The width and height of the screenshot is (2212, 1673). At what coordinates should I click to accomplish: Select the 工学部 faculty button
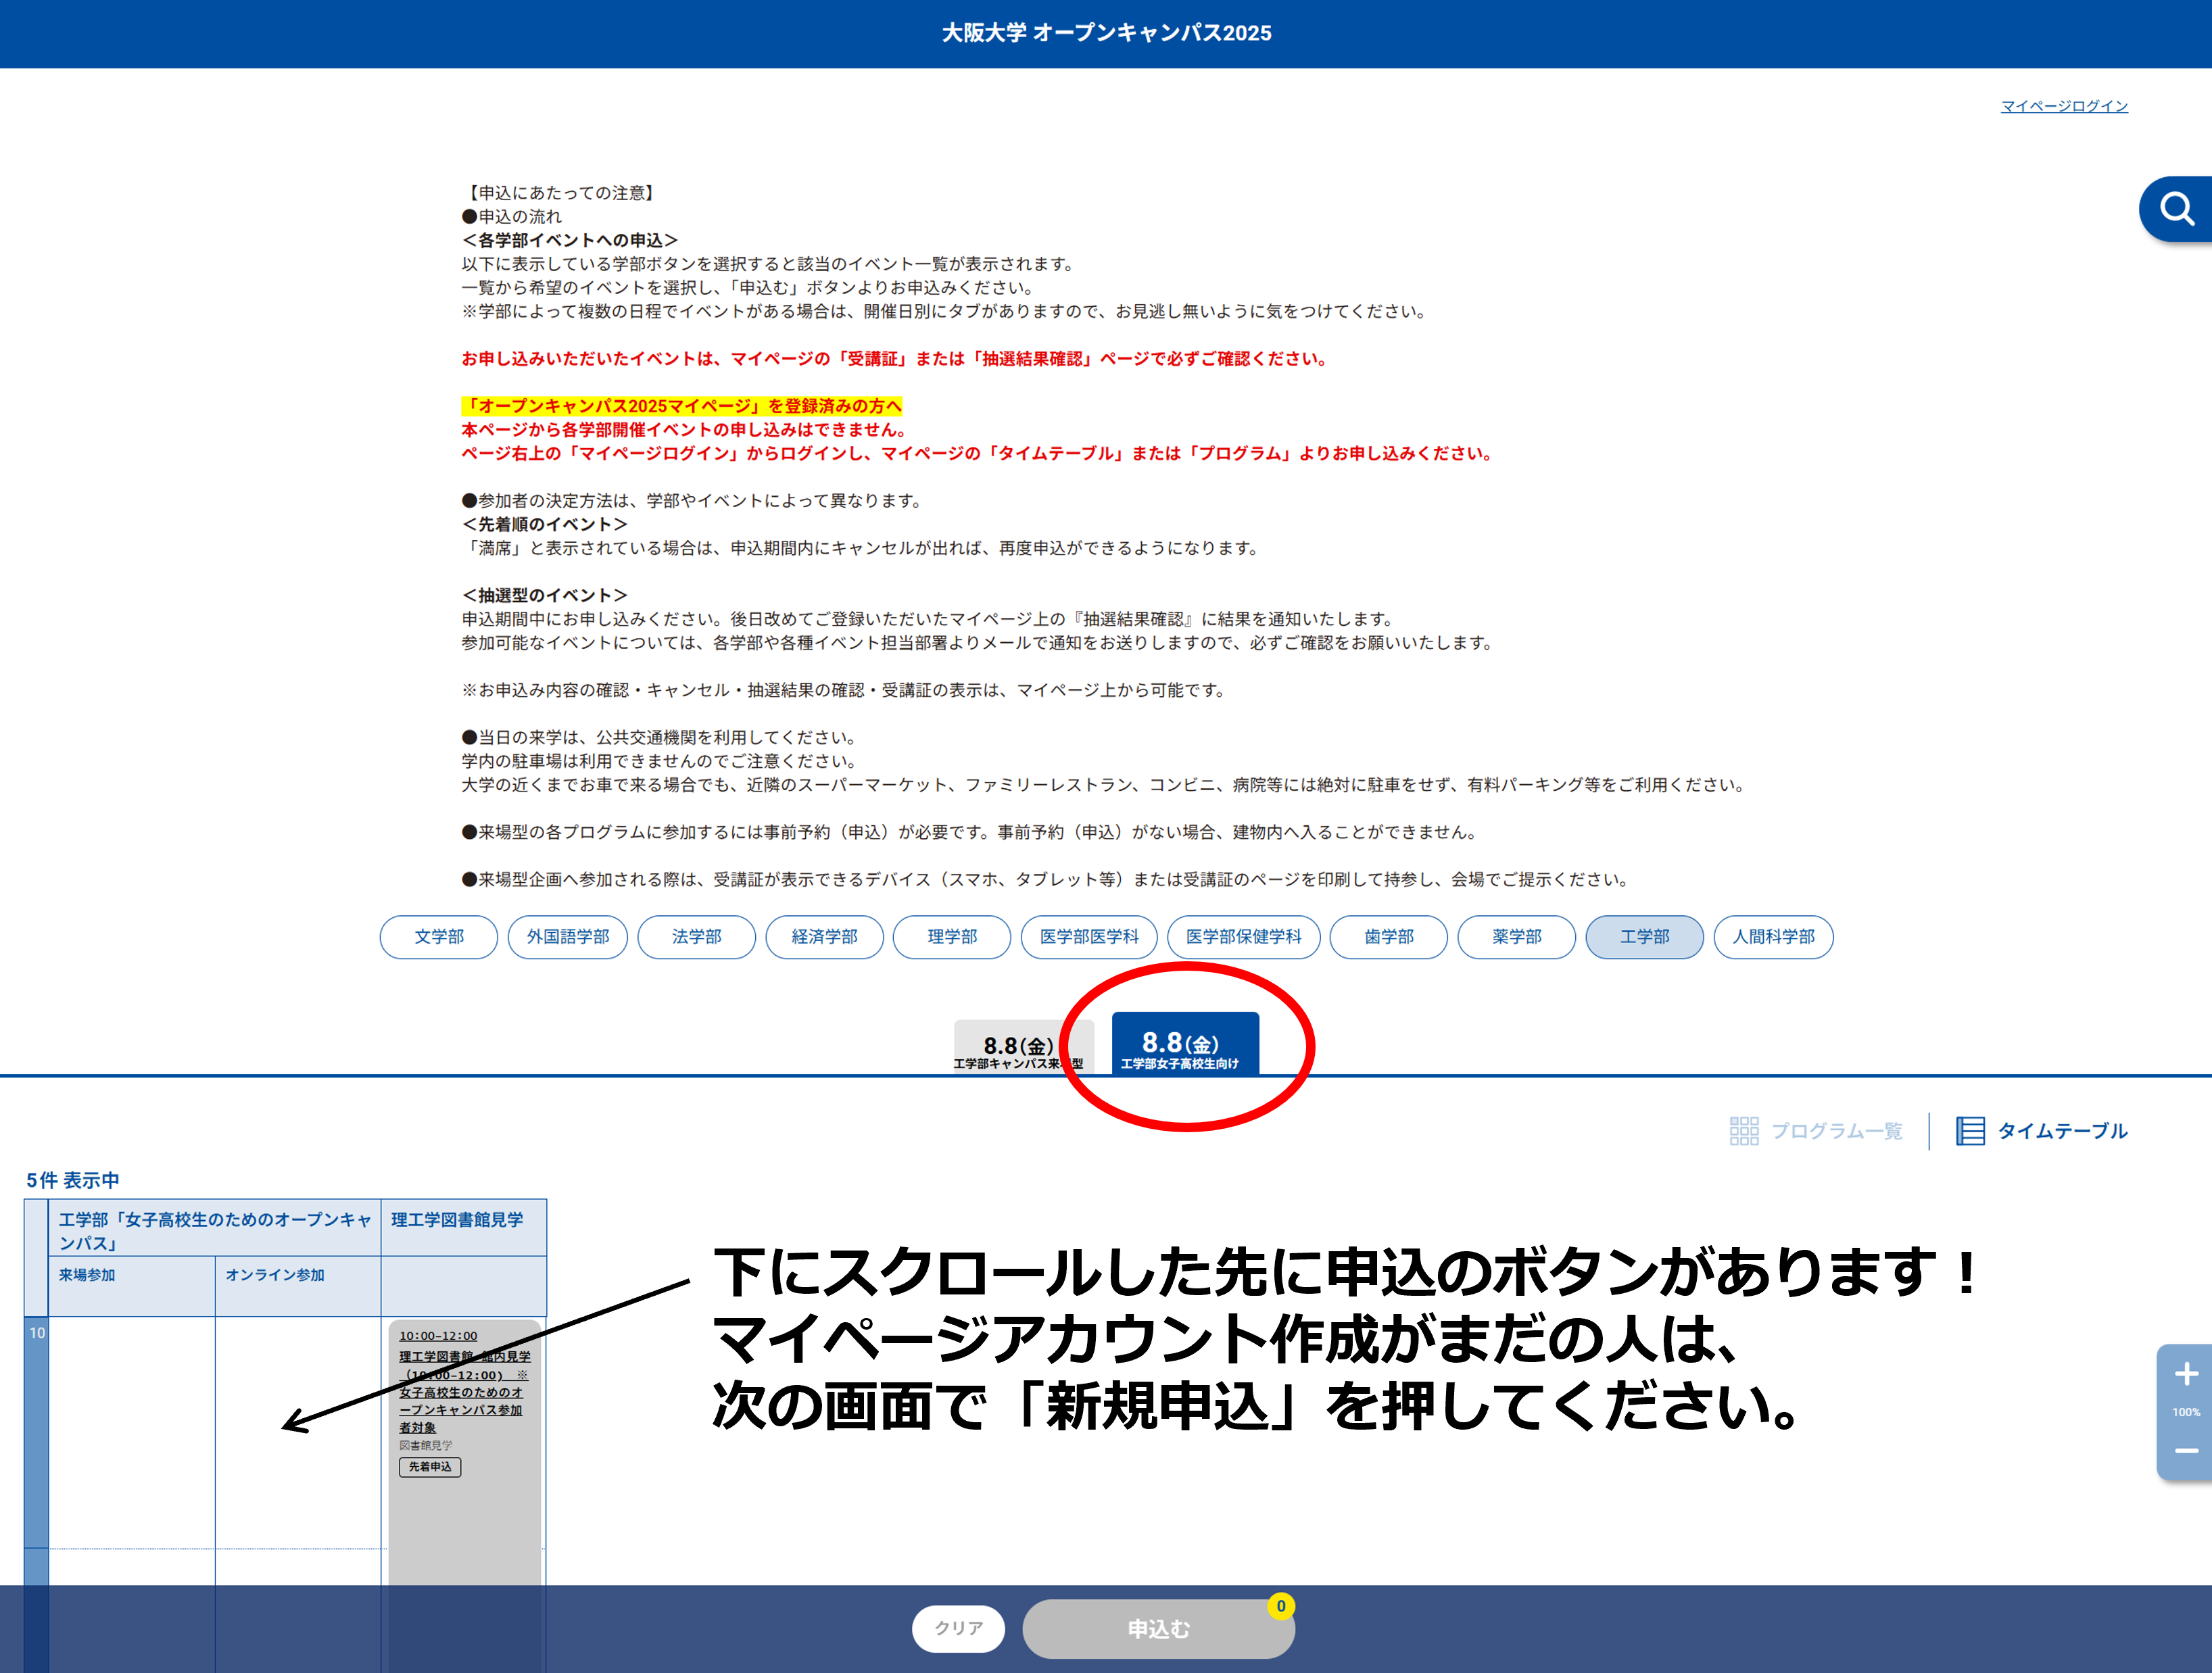[x=1645, y=937]
